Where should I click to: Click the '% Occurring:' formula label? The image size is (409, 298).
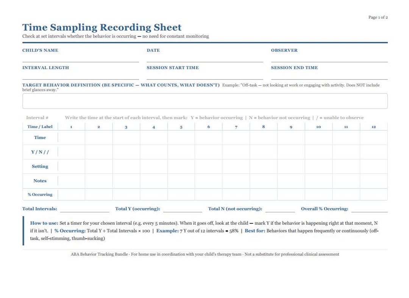pyautogui.click(x=70, y=231)
